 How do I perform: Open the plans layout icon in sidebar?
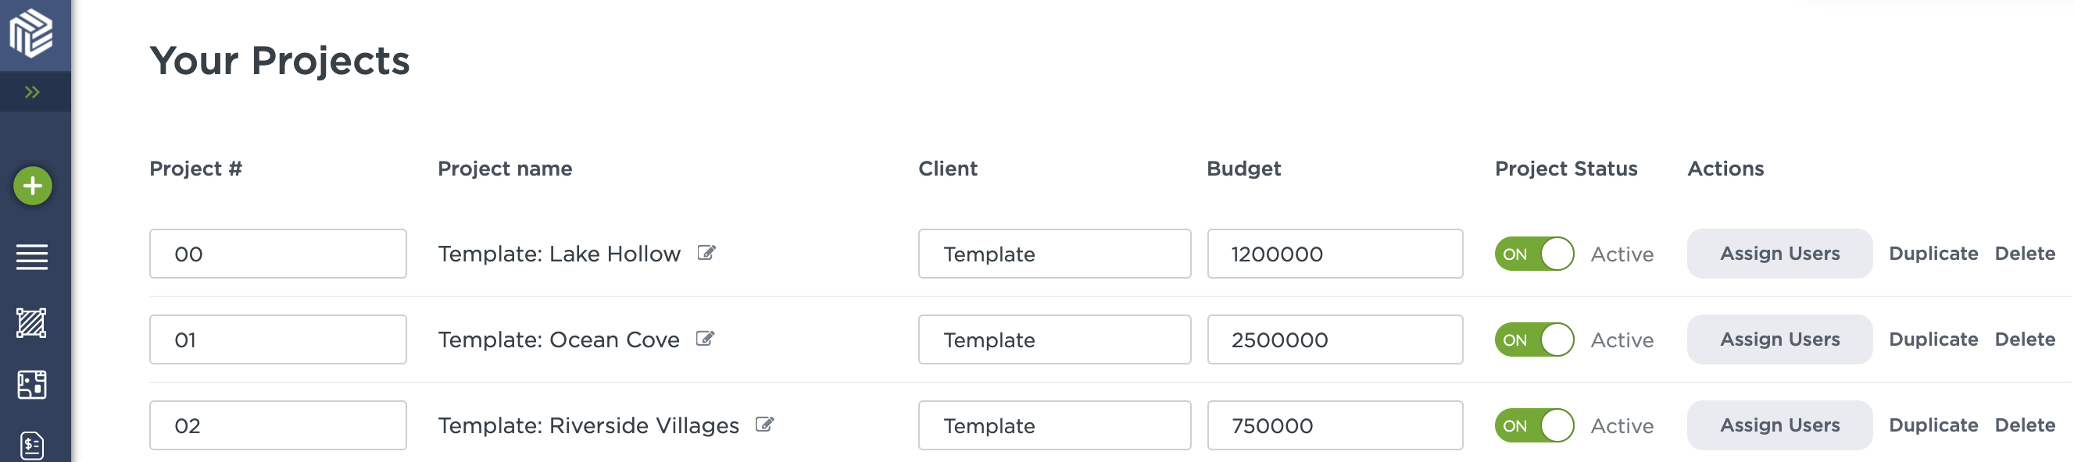(32, 385)
